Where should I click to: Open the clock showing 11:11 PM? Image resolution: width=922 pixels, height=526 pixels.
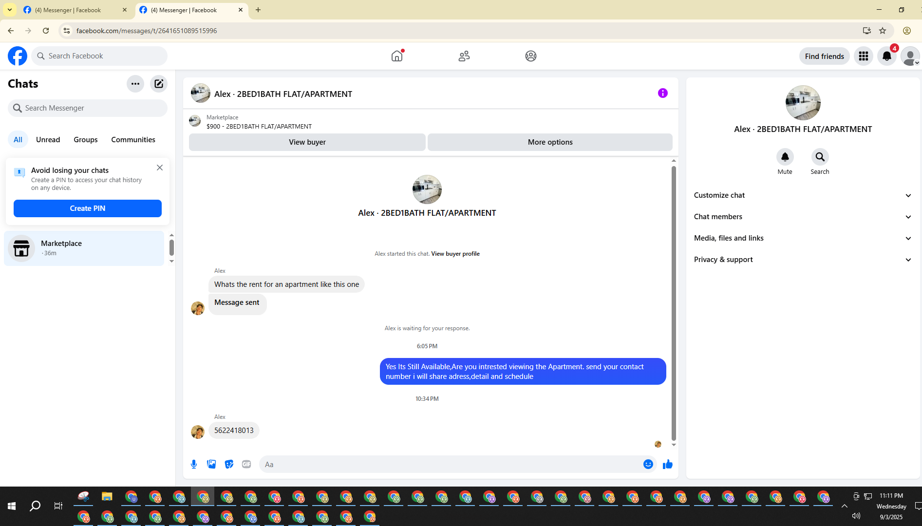point(891,496)
